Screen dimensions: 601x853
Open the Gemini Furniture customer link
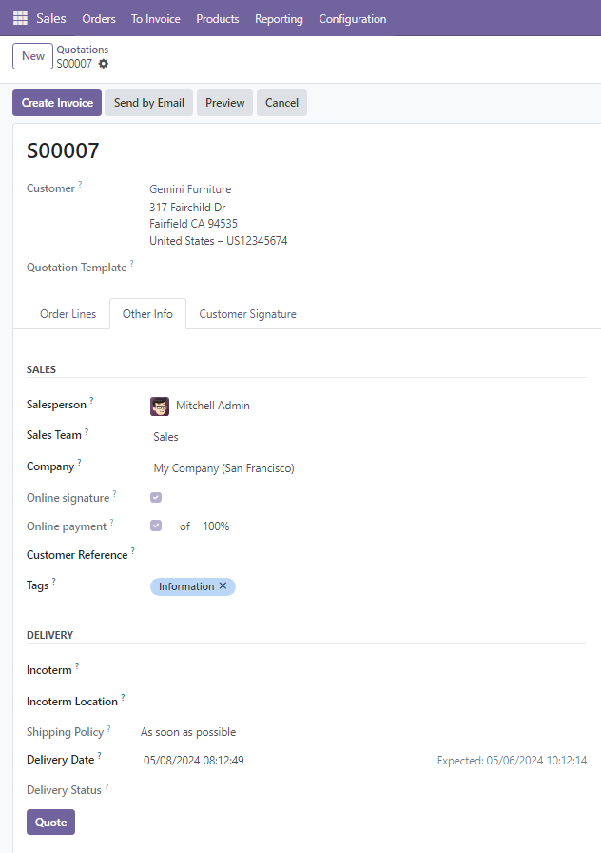(x=190, y=189)
